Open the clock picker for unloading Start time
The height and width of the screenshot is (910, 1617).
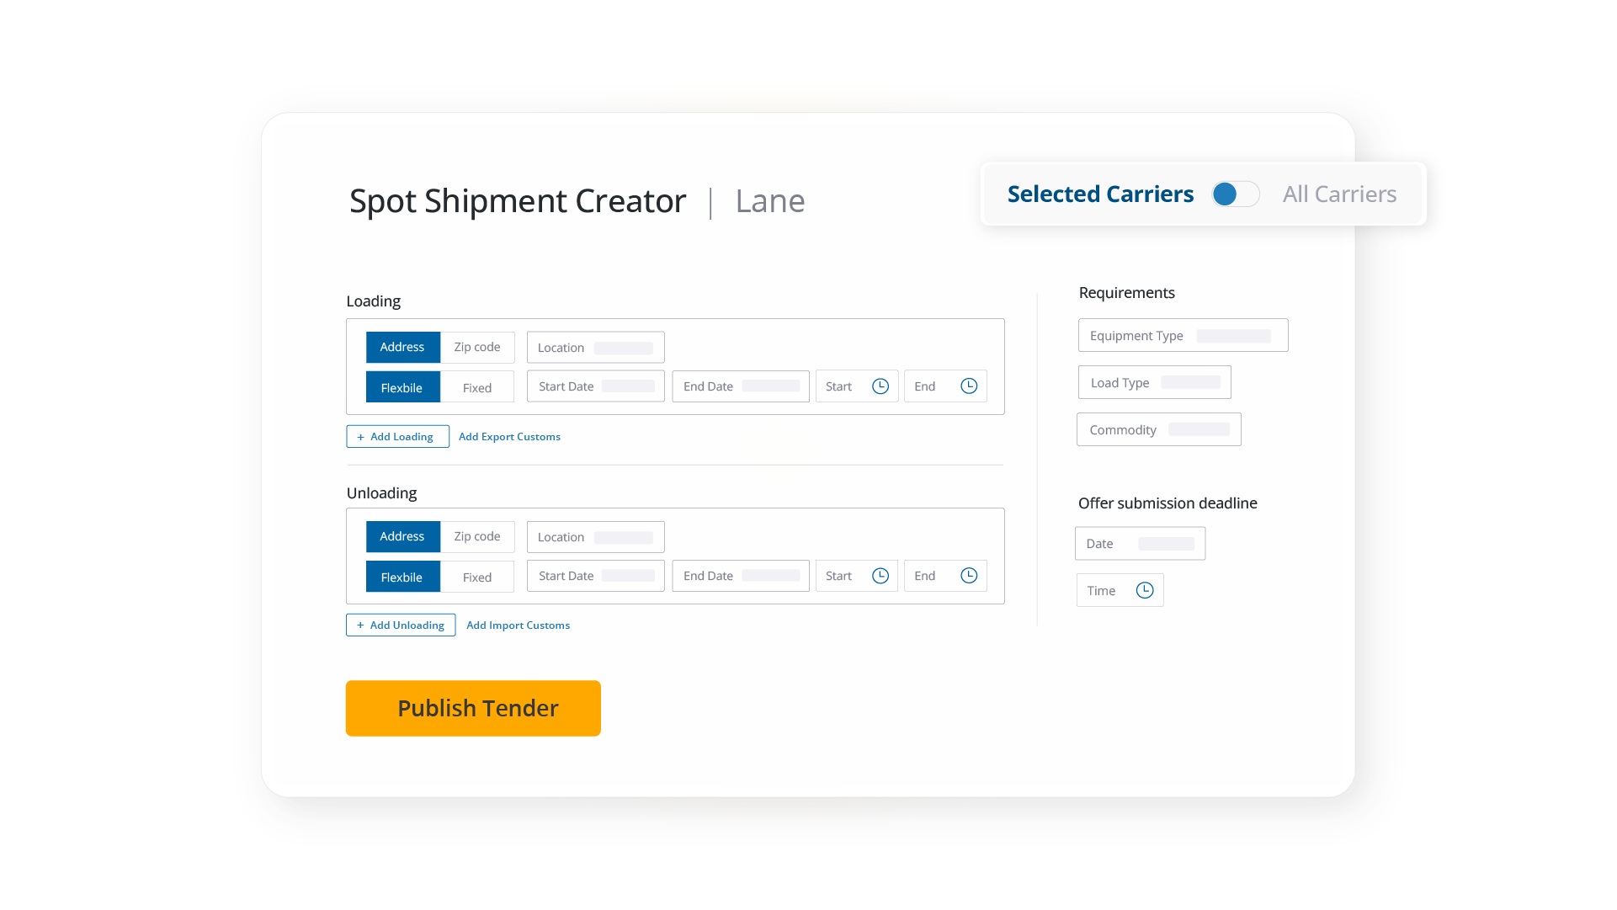point(880,576)
